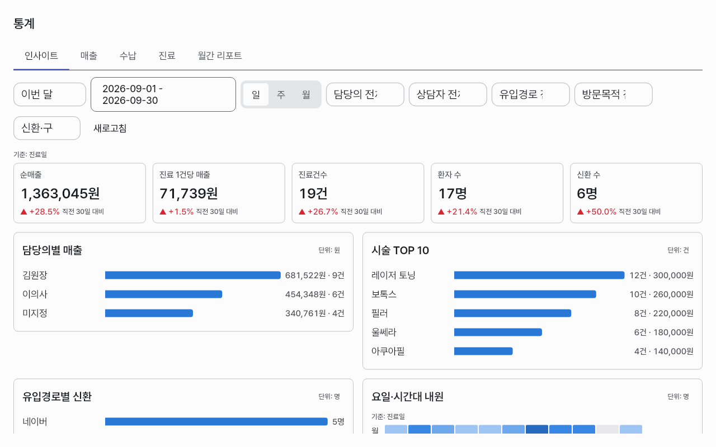Click the 환자 수 17명 card
The image size is (716, 447).
coord(497,193)
